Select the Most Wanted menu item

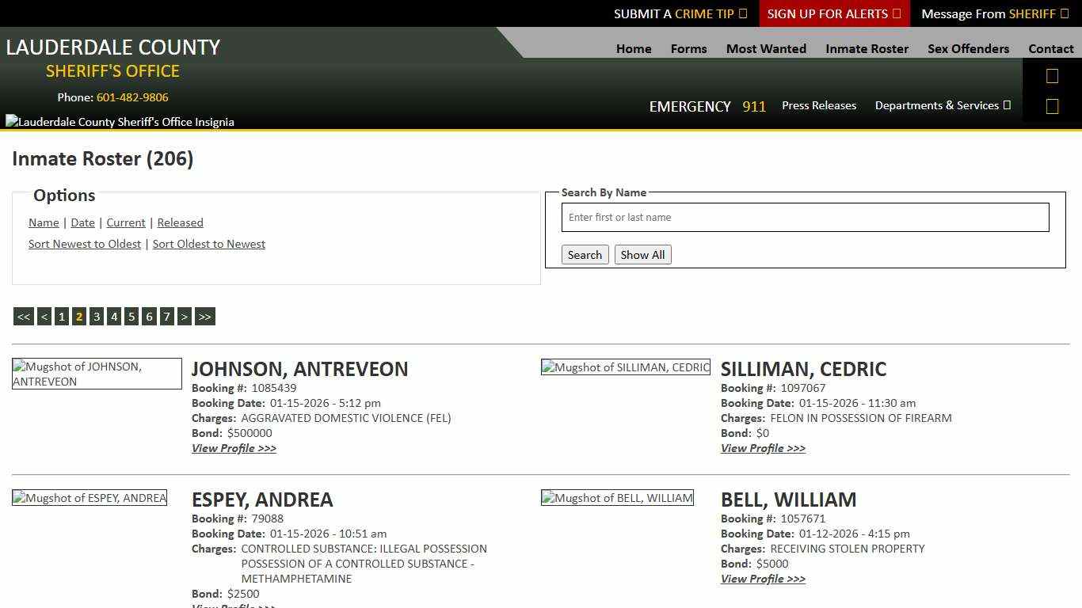(765, 48)
